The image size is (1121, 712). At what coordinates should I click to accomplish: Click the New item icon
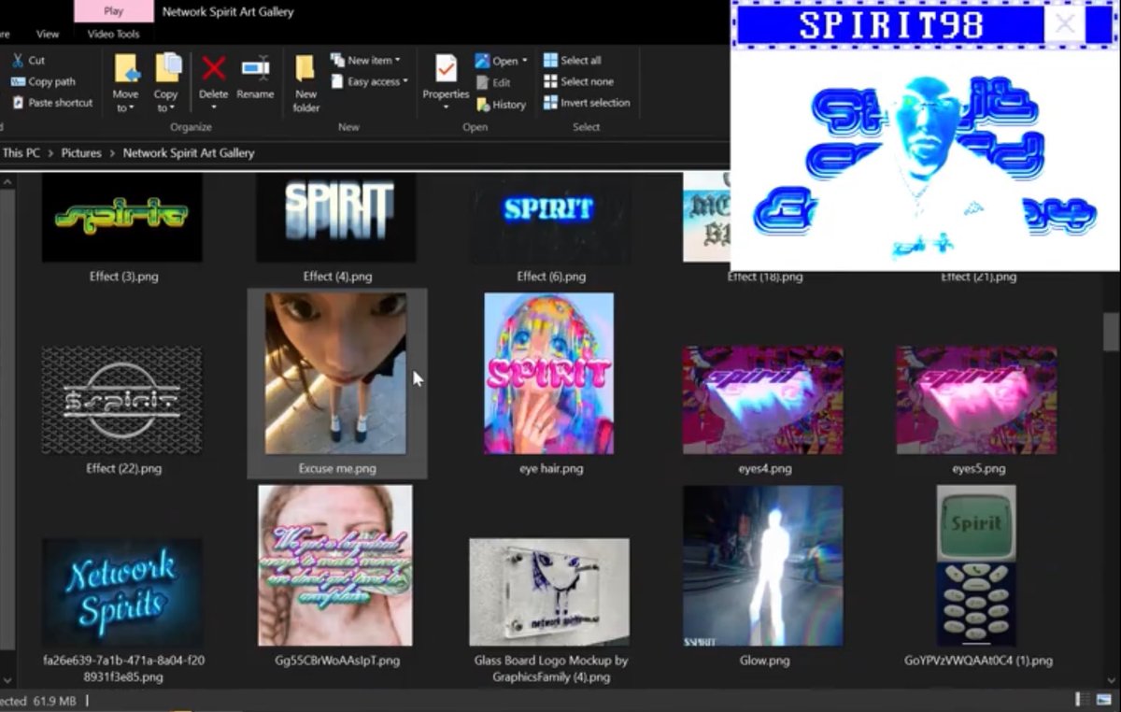point(337,60)
